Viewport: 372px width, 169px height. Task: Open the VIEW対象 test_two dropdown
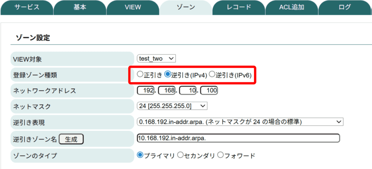[156, 58]
